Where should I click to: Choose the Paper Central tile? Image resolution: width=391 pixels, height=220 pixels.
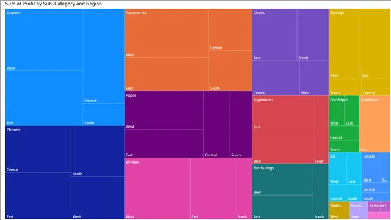[217, 124]
